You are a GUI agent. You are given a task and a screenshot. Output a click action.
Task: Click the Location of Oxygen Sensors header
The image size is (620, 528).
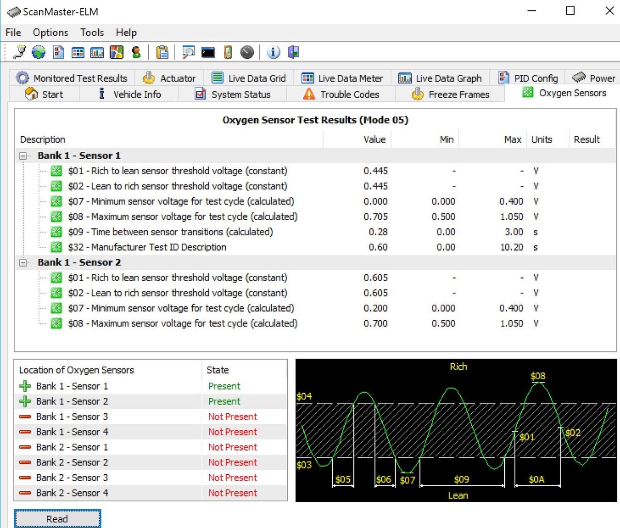[108, 370]
